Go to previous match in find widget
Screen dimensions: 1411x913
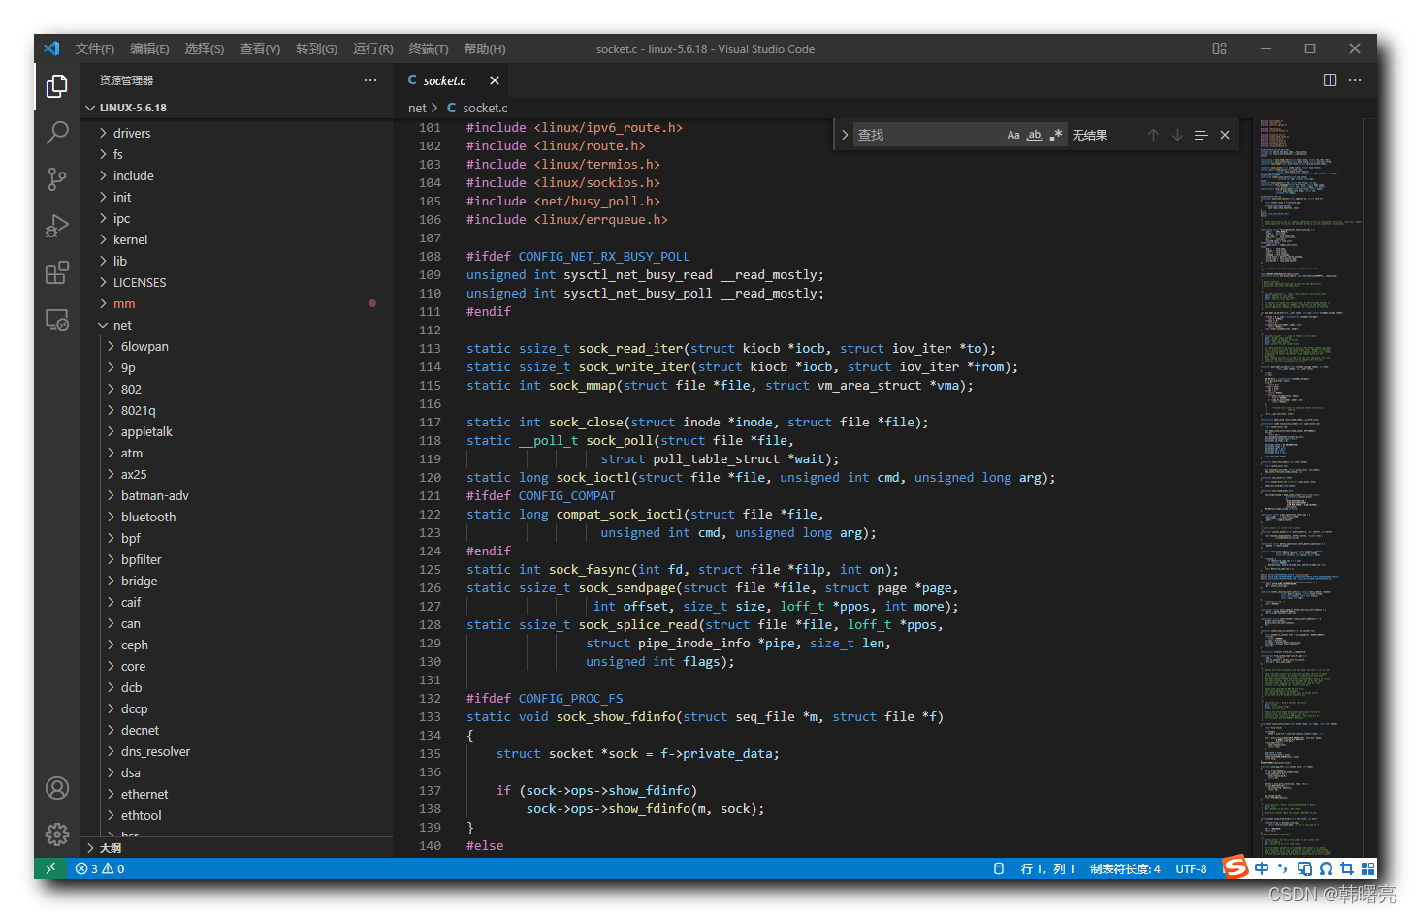[1153, 135]
